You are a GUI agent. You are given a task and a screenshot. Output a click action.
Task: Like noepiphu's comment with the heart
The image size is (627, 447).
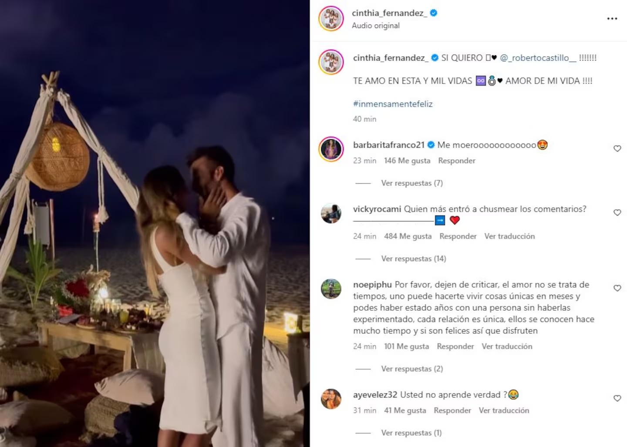(x=617, y=288)
